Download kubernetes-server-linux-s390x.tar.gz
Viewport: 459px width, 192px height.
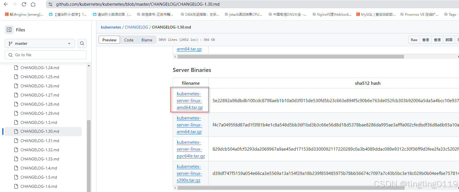189,173
